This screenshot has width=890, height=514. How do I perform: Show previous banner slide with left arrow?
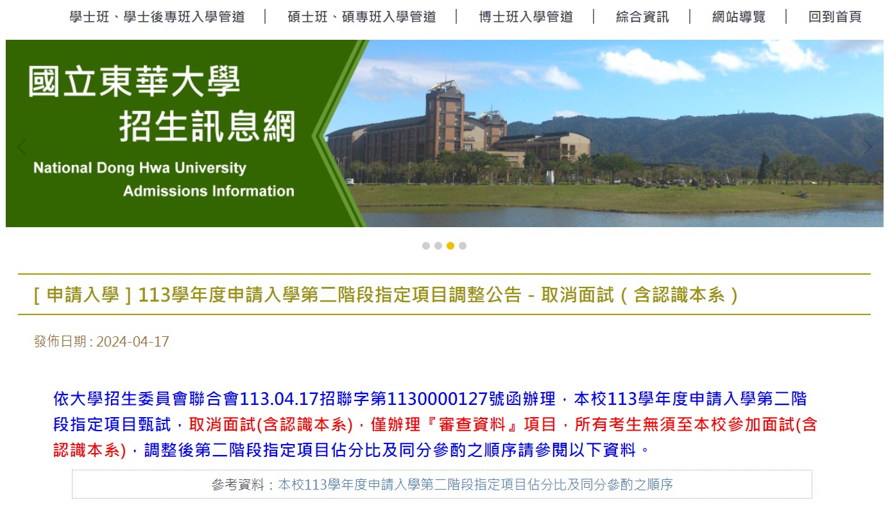[x=22, y=147]
